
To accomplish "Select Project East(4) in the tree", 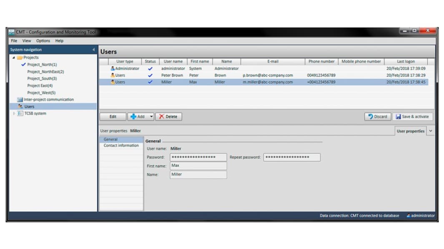I will 40,86.
